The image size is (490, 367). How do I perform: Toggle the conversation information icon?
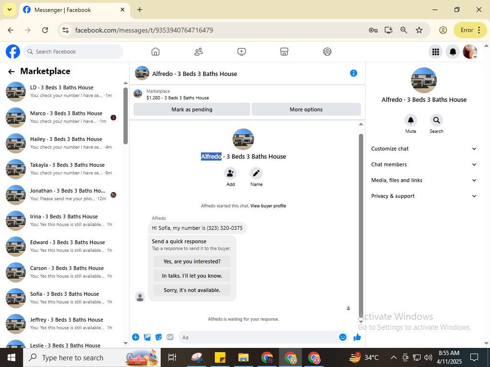click(x=354, y=73)
